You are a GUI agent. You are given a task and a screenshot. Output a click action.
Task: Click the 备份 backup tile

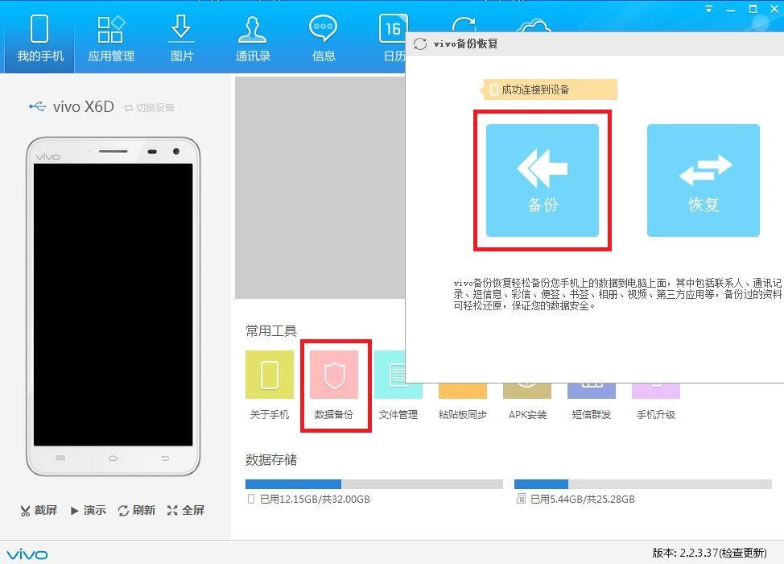click(542, 180)
